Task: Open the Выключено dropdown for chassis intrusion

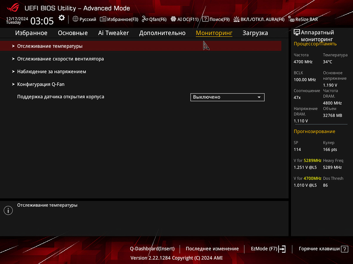Action: pyautogui.click(x=227, y=97)
